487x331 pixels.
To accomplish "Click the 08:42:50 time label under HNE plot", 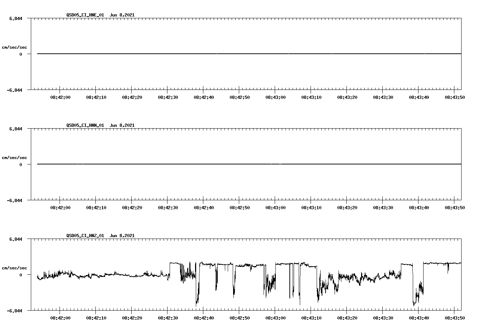I will 240,97.
